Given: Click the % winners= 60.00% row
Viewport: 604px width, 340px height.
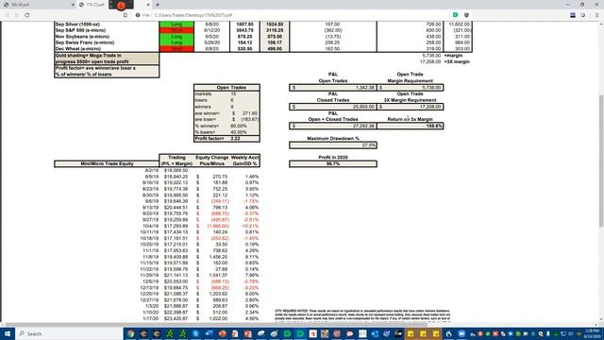Looking at the screenshot, I should click(x=226, y=126).
